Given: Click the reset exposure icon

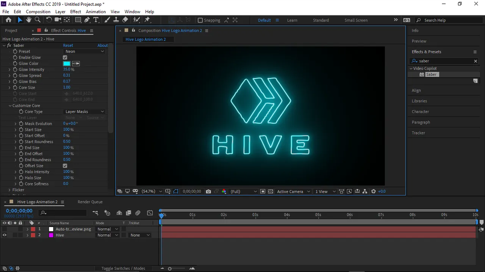Looking at the screenshot, I should click(x=373, y=192).
